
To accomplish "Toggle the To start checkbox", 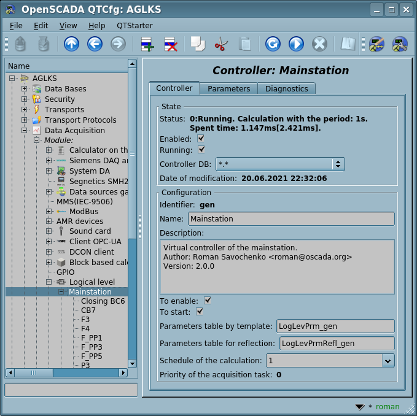I will [x=200, y=312].
